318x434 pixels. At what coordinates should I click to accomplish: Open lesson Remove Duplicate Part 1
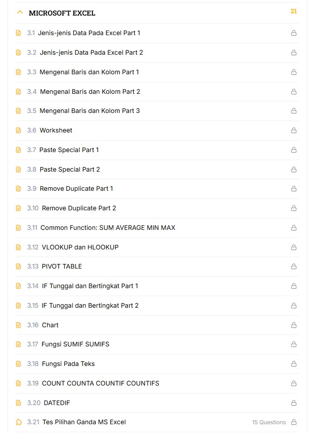76,189
